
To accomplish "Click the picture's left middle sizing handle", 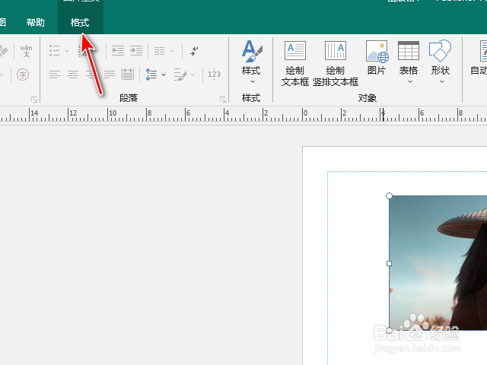I will click(x=389, y=264).
